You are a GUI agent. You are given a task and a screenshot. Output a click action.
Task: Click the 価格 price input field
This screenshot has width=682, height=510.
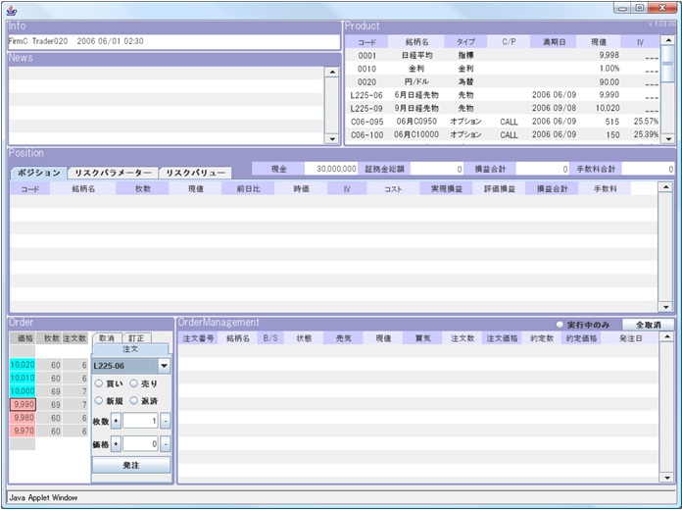(140, 444)
